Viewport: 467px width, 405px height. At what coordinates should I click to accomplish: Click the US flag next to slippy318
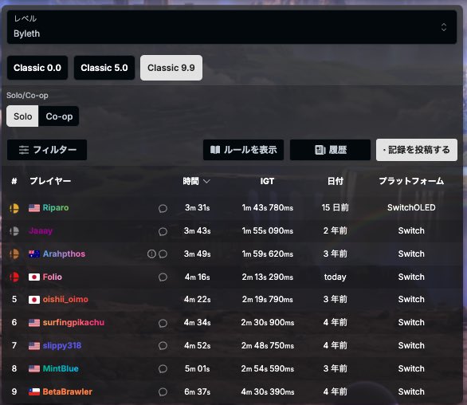coord(34,346)
